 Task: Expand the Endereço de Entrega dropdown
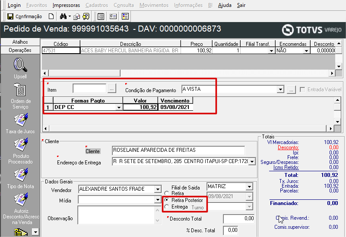point(252,161)
